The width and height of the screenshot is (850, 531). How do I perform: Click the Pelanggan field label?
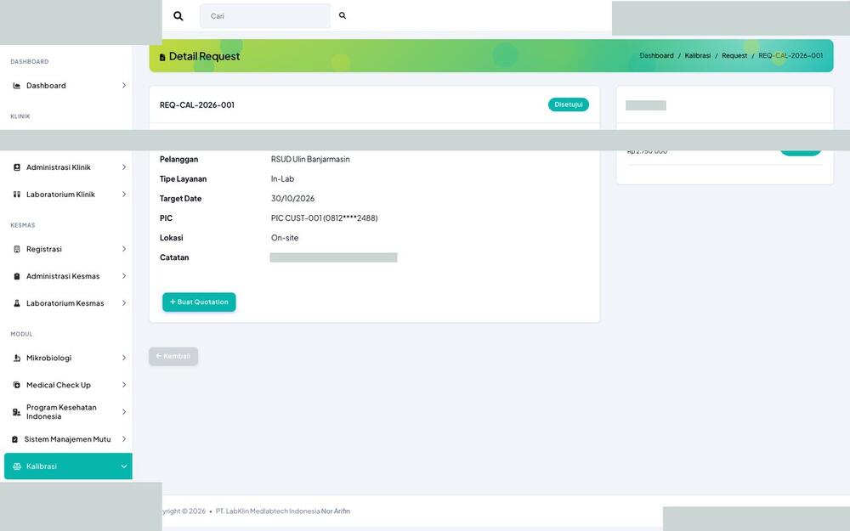[x=178, y=160]
